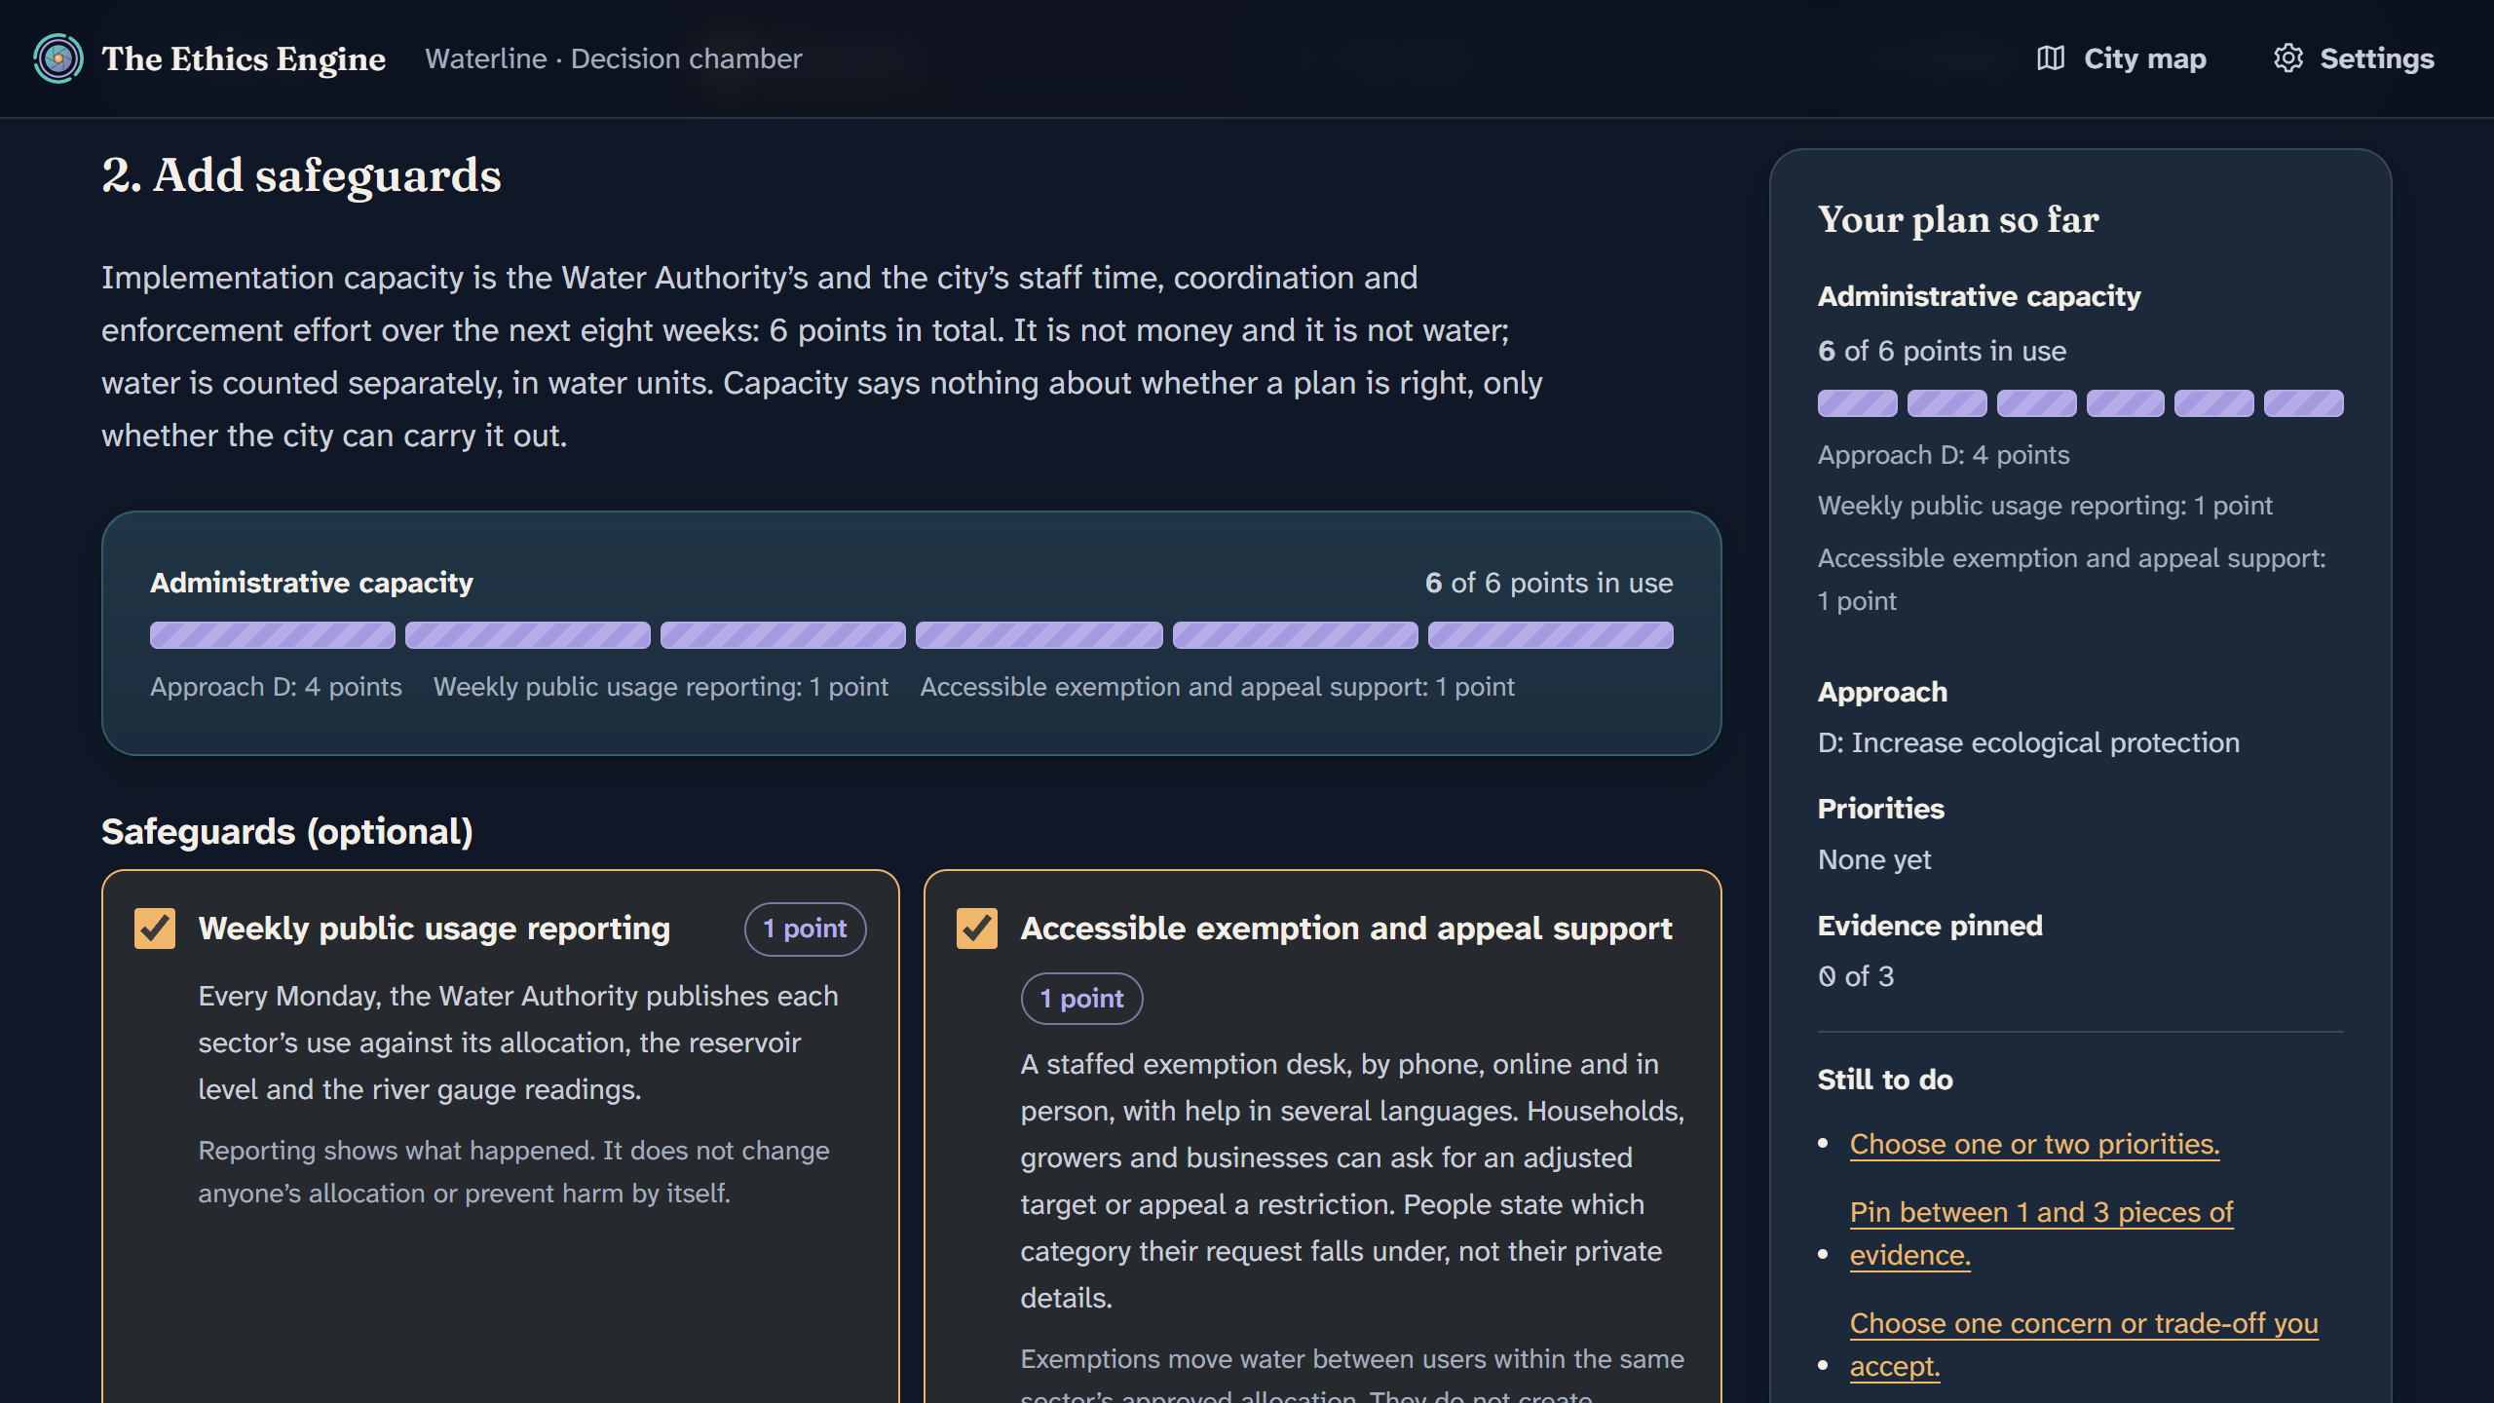Click the Safeguards (optional) heading
The image size is (2494, 1403).
tap(287, 832)
